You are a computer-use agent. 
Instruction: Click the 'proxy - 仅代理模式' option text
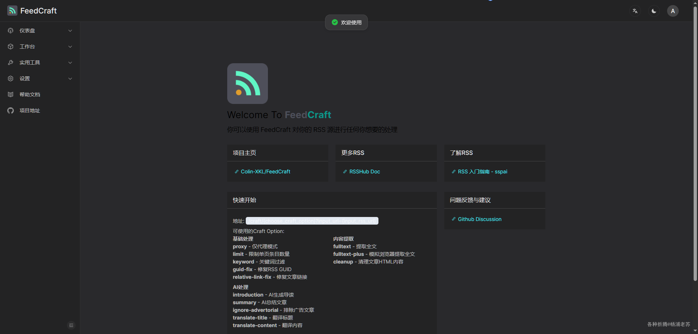255,246
